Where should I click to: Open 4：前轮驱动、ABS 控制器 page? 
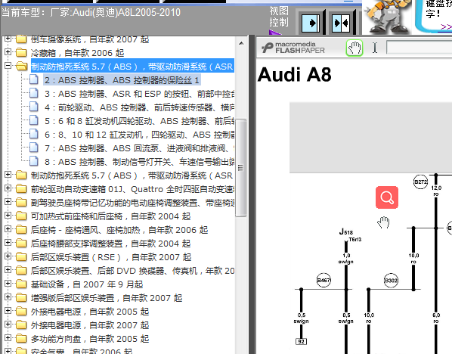(x=140, y=107)
